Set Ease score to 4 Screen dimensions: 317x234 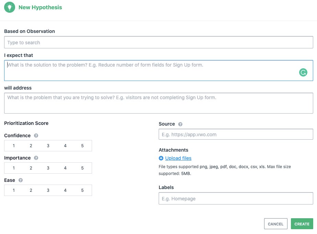point(65,190)
